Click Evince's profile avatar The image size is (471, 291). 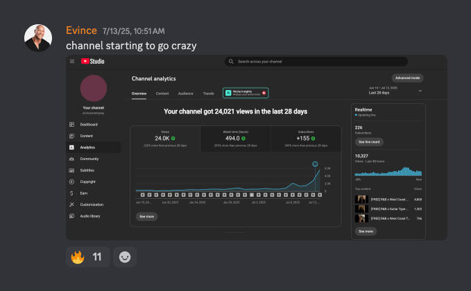tap(38, 38)
